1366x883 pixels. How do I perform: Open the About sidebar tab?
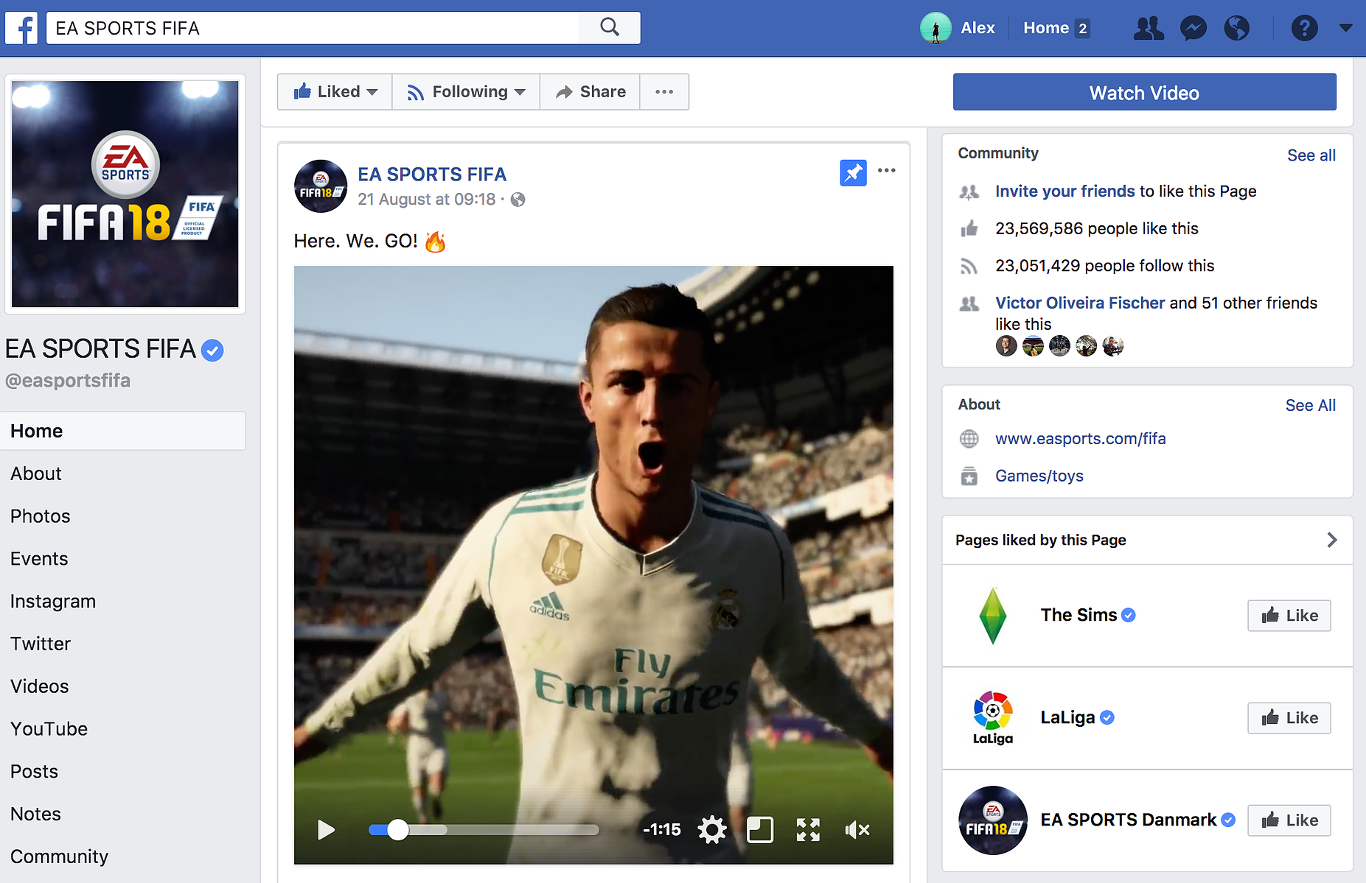pos(36,474)
